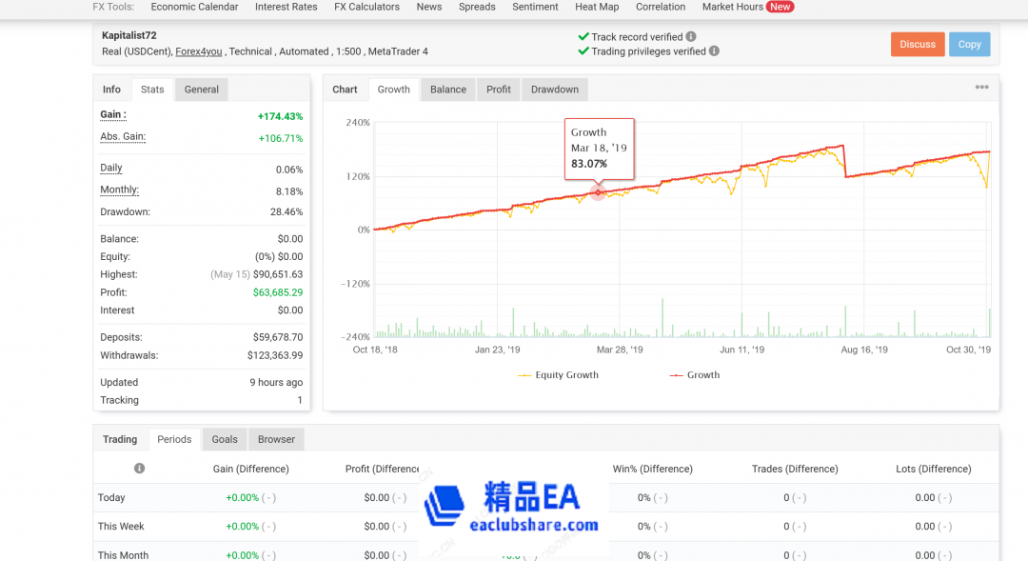This screenshot has height=561, width=1028.
Task: Click the red New badge on Market Hours
Action: pos(781,7)
